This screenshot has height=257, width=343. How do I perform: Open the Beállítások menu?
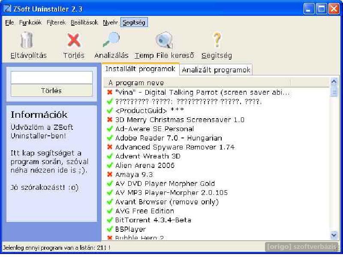(x=84, y=22)
